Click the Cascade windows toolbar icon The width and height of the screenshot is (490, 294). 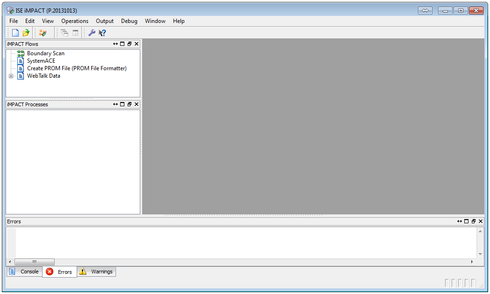pos(65,33)
